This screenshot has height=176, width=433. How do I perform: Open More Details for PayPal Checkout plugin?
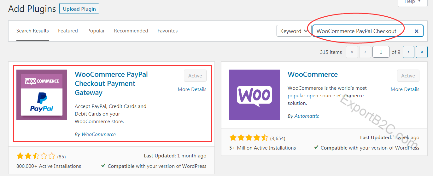(192, 89)
